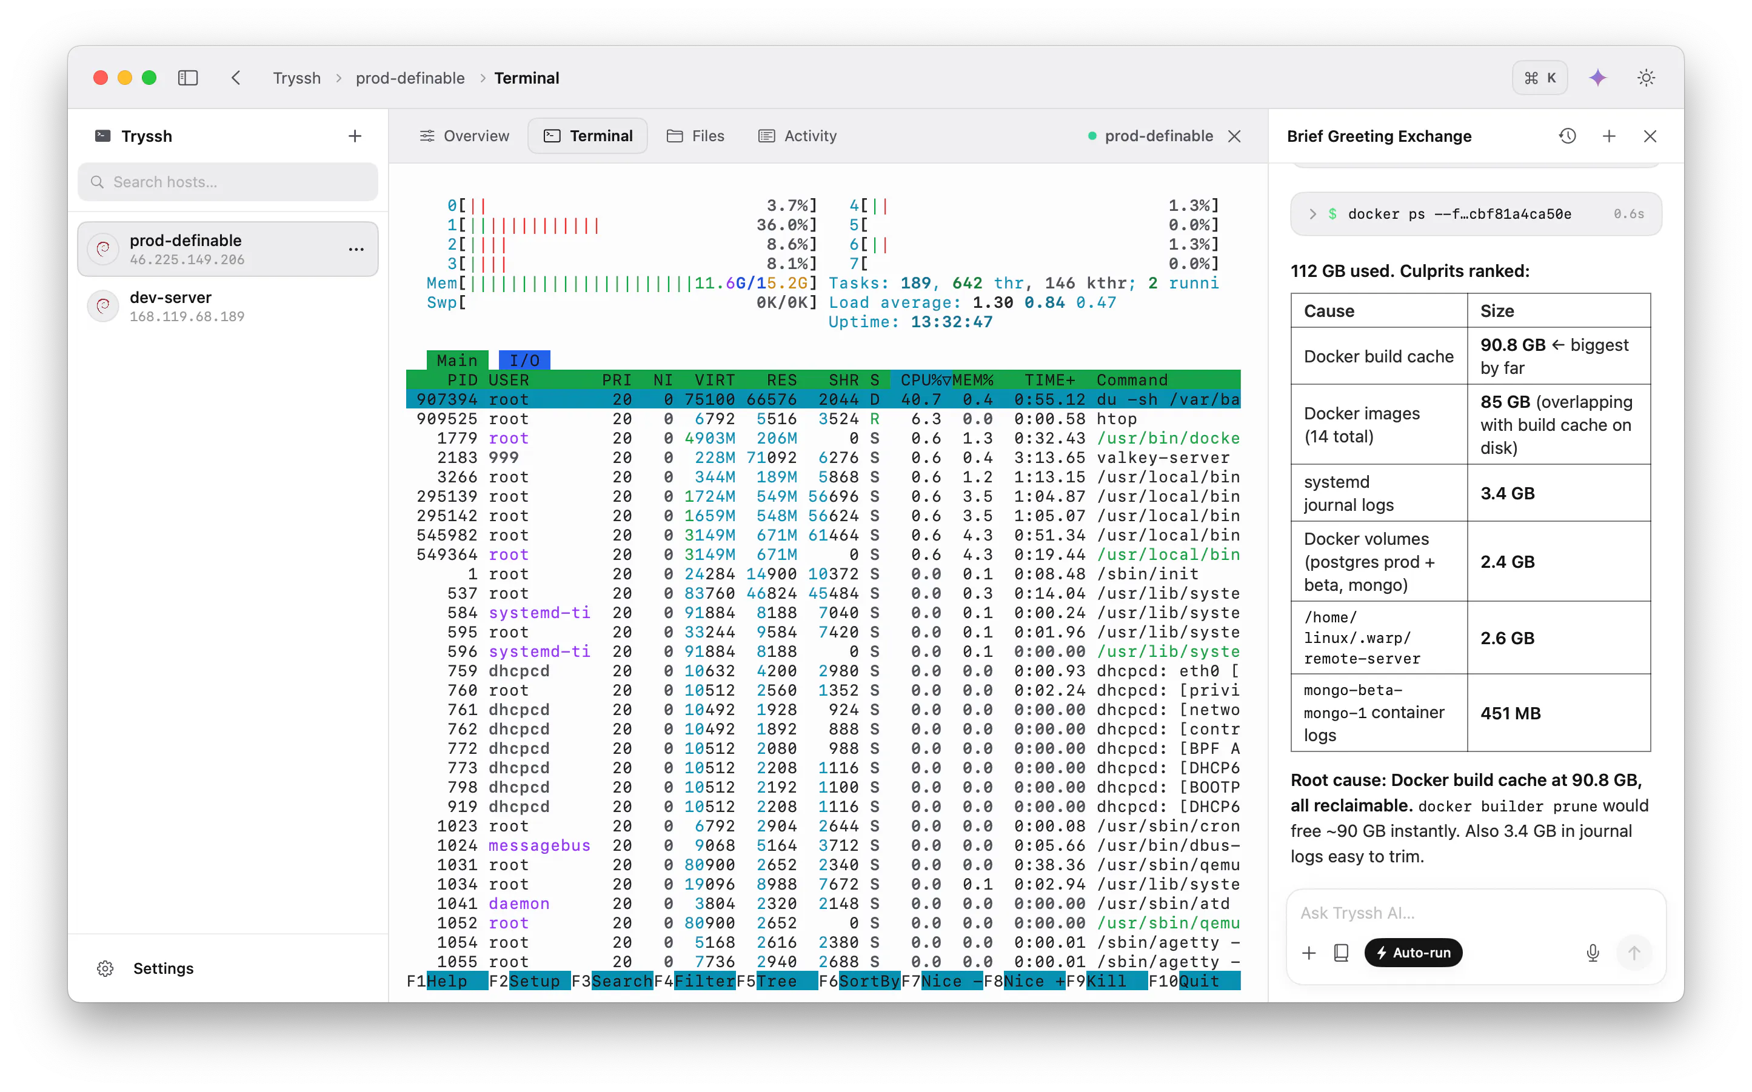
Task: Open the command palette ⌘K button
Action: 1540,78
